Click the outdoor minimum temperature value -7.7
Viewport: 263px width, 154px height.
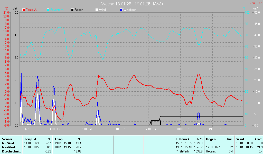coord(49,143)
